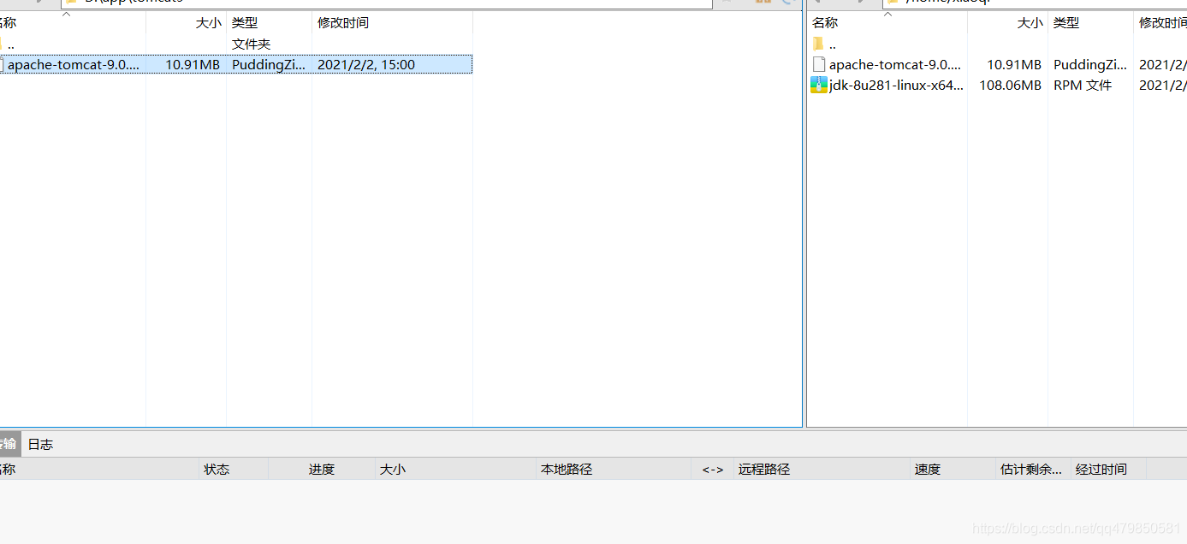Toggle sort arrow above local 名称 column

pyautogui.click(x=67, y=15)
